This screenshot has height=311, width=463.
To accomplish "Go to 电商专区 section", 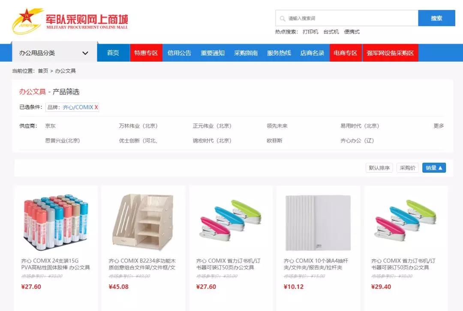I will tap(346, 53).
